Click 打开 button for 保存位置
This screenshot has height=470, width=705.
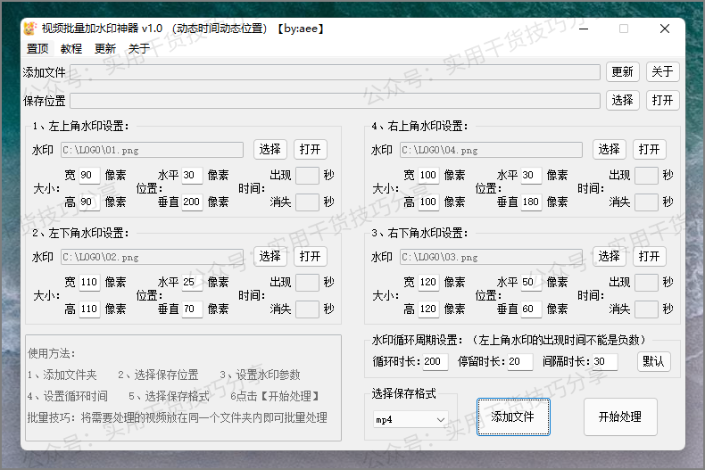click(x=662, y=100)
